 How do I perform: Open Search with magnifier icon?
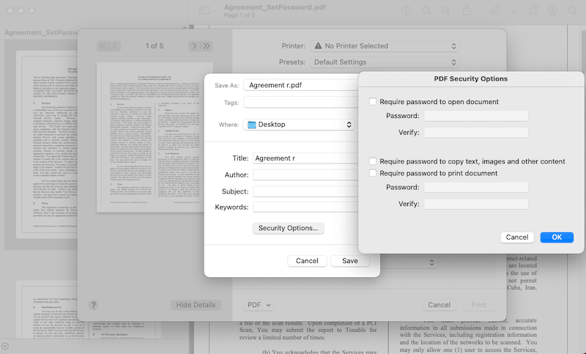pos(573,11)
